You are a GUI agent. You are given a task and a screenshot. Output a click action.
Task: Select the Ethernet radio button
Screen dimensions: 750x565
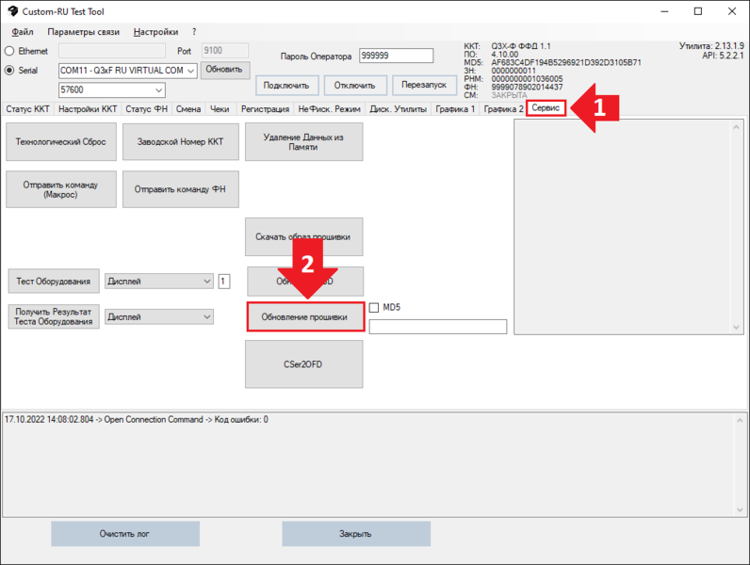click(10, 51)
